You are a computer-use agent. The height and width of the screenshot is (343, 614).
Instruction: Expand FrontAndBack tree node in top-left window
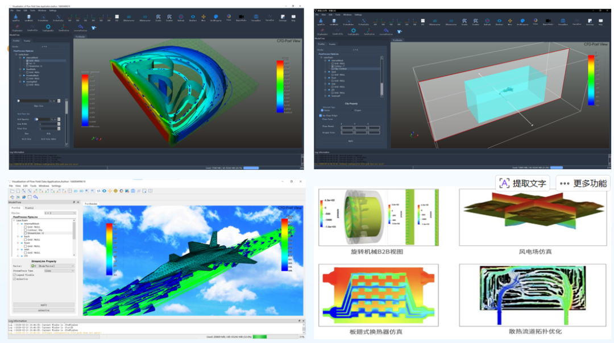tap(20, 76)
